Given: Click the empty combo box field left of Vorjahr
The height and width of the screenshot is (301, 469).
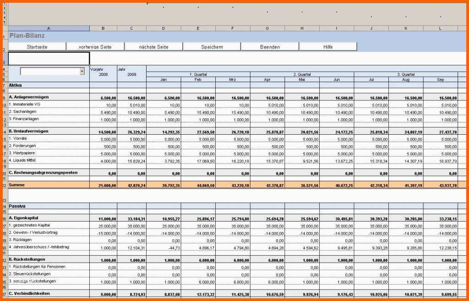Looking at the screenshot, I should (x=49, y=71).
